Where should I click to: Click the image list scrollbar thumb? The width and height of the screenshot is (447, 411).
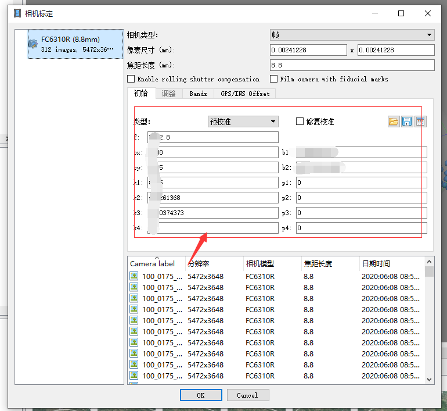click(429, 271)
